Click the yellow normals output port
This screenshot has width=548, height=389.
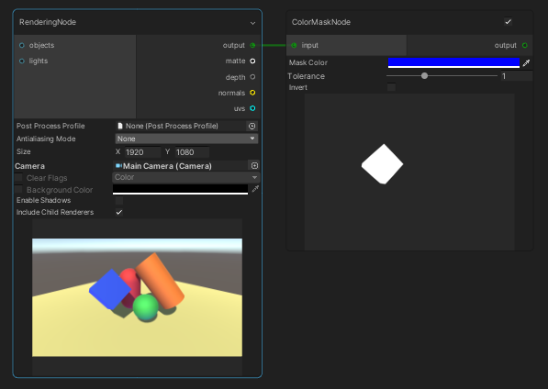pos(252,93)
